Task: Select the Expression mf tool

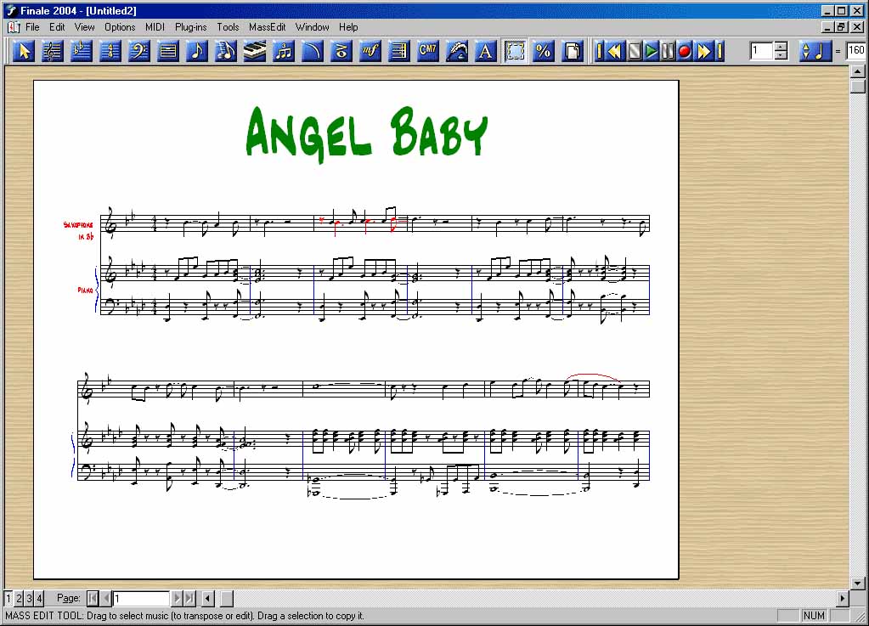Action: pos(370,51)
